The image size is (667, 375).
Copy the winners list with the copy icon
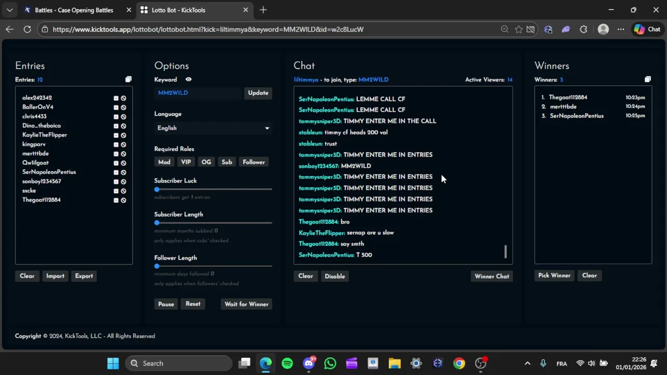648,79
